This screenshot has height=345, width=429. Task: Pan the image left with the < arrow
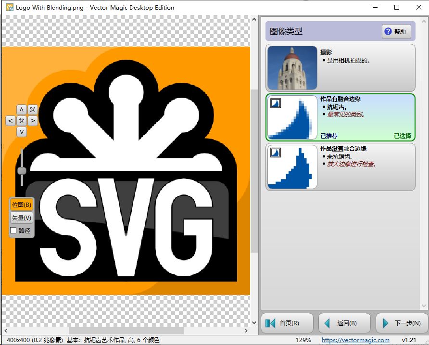11,121
